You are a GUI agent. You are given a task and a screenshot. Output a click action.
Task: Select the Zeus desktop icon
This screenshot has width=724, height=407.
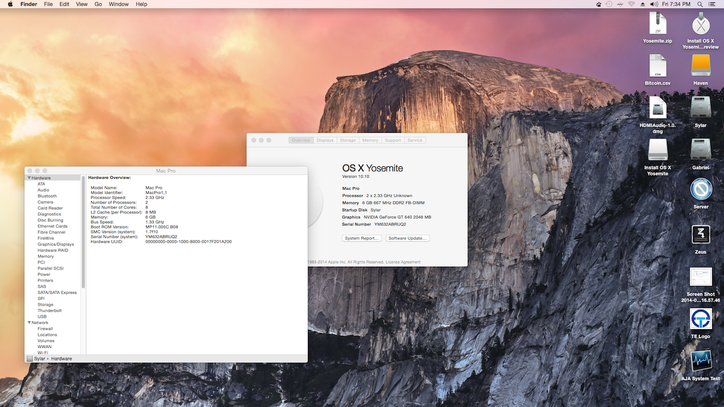(701, 234)
